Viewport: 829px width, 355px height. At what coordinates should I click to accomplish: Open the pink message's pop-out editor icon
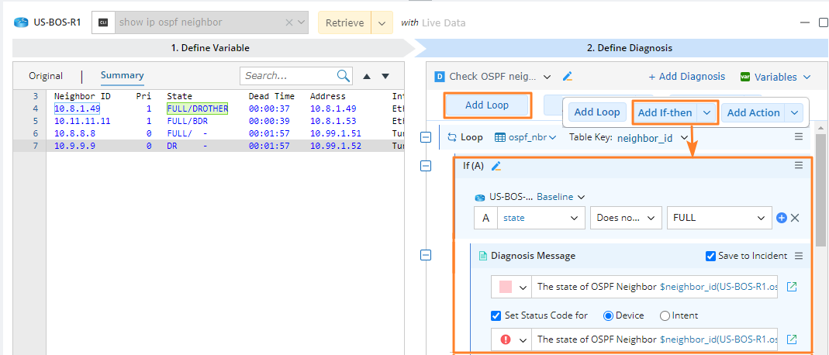792,287
